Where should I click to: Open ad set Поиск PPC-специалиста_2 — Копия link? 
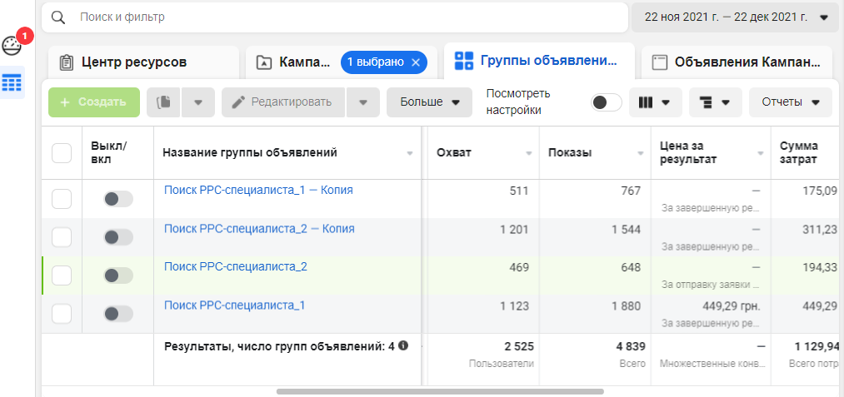click(x=259, y=229)
